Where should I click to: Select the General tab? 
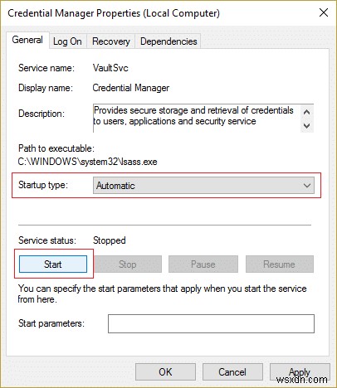point(27,40)
